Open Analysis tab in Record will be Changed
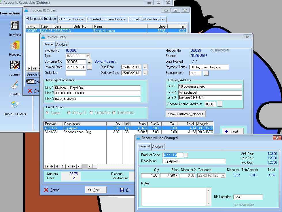282x212 pixels. coord(158,147)
